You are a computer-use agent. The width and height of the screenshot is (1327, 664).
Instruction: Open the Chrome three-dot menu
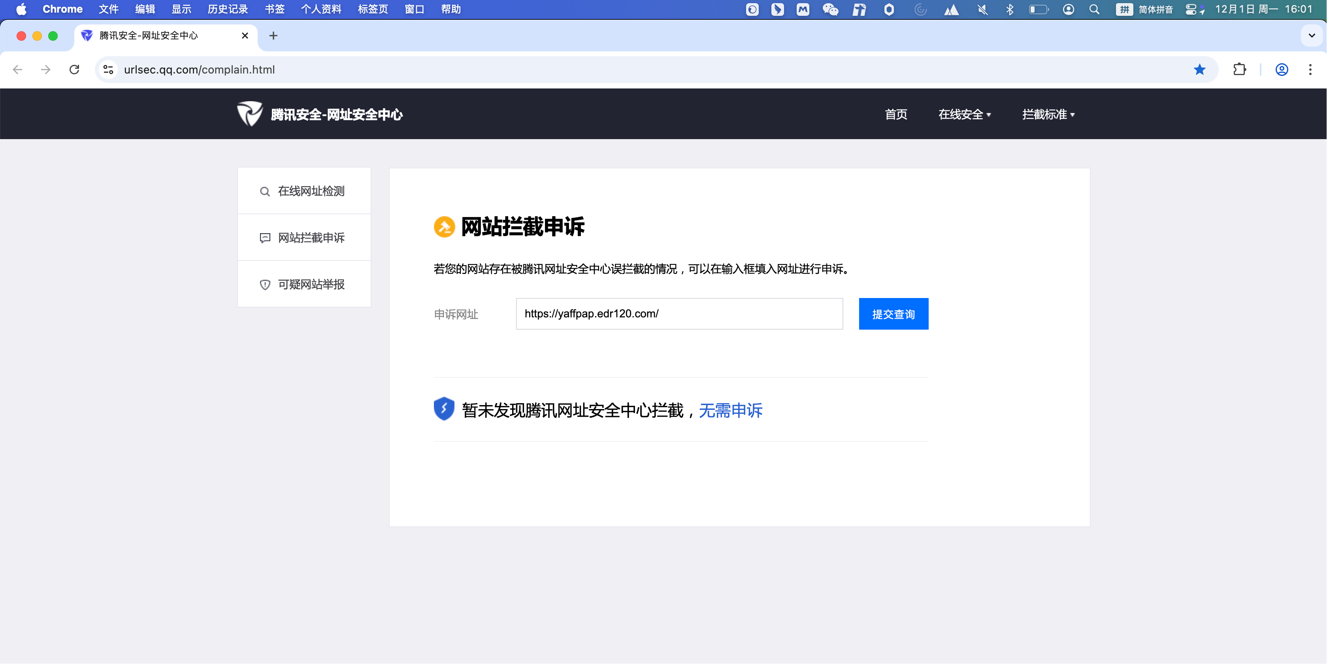1310,70
